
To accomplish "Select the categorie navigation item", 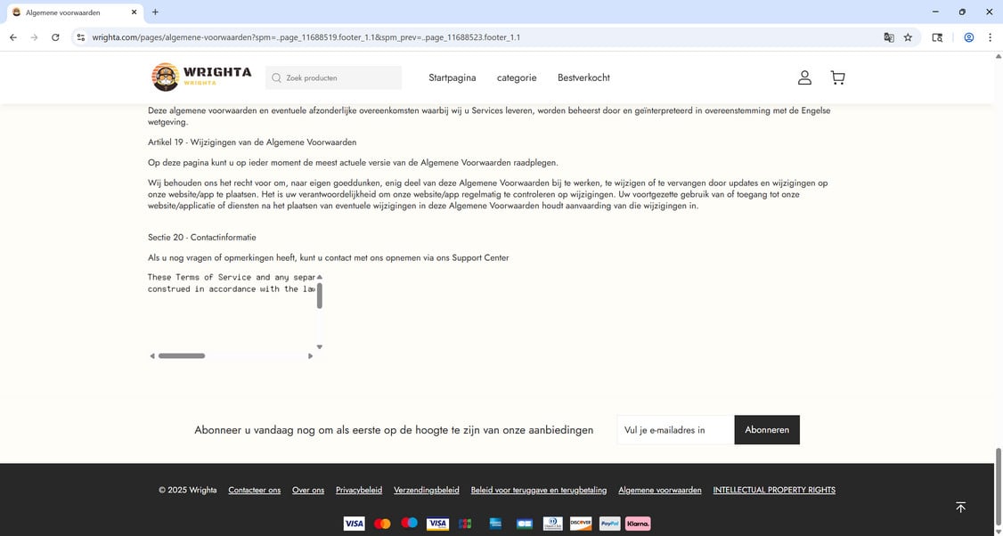I will click(x=516, y=77).
